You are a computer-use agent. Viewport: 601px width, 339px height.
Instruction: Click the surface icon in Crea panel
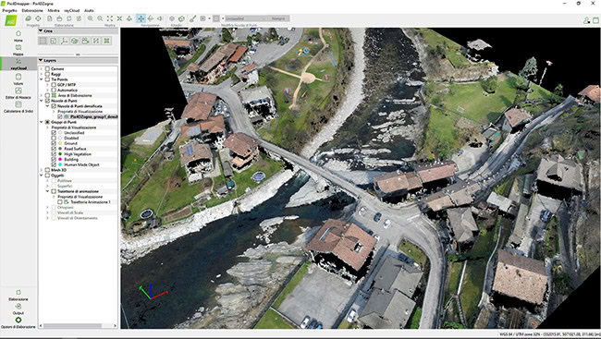pos(75,41)
